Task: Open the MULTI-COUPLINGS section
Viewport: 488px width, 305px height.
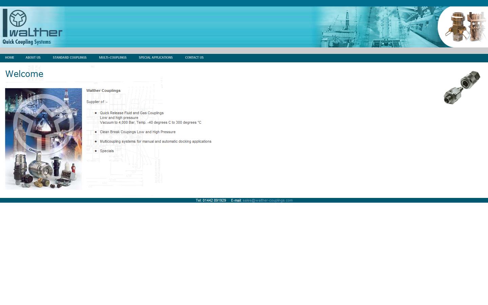Action: (113, 58)
